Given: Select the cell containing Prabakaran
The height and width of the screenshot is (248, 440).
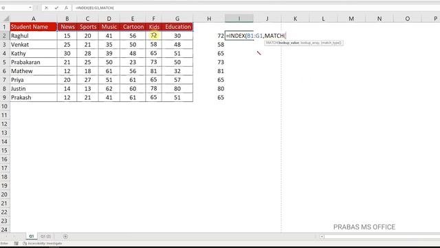Looking at the screenshot, I should click(34, 62).
